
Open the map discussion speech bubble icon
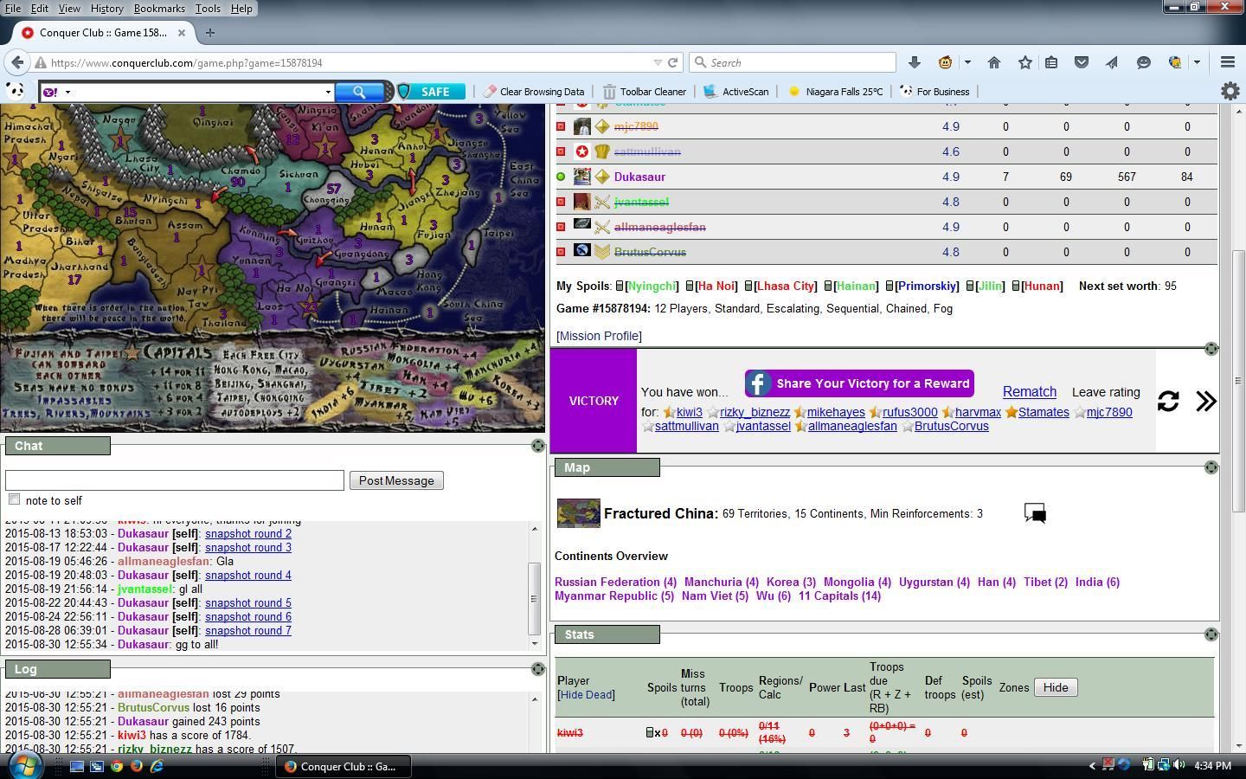tap(1035, 513)
